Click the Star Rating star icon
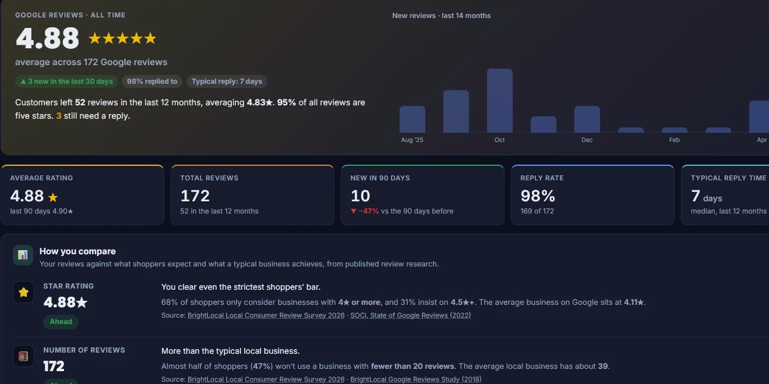 click(x=23, y=292)
